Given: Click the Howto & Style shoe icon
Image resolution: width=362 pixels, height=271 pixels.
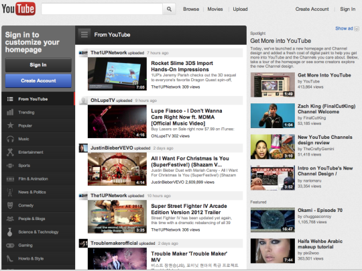Looking at the screenshot, I should (x=9, y=258).
